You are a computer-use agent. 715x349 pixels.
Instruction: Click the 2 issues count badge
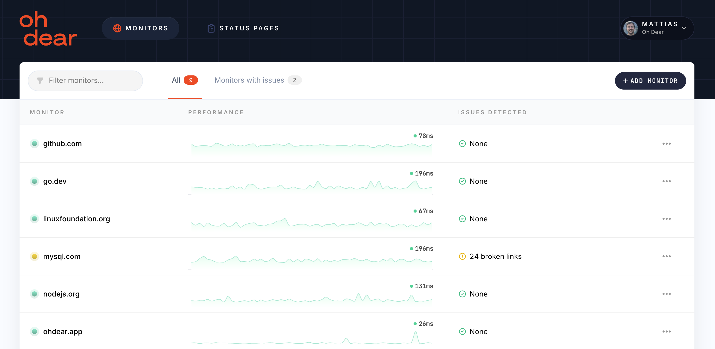tap(294, 80)
